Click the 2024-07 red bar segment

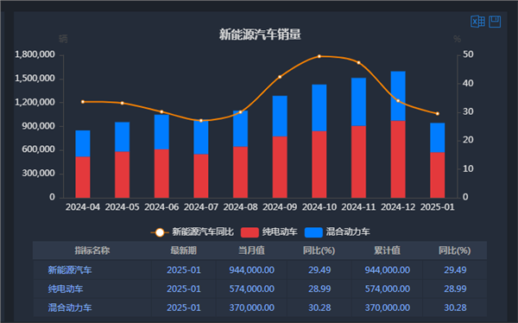click(x=201, y=176)
